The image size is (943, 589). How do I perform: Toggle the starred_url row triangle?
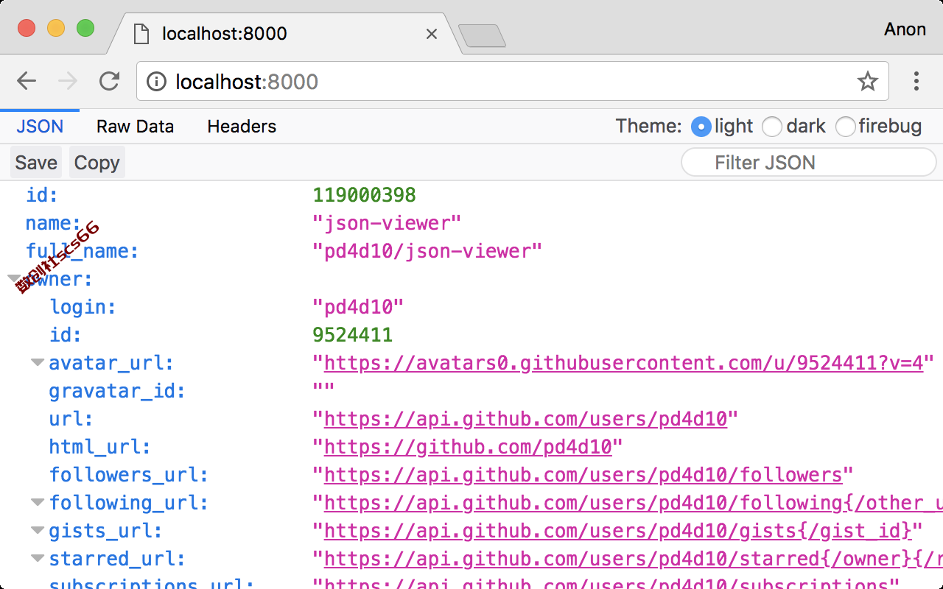tap(38, 559)
